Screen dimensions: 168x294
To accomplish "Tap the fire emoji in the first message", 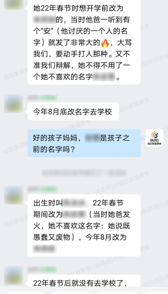I will (x=105, y=43).
